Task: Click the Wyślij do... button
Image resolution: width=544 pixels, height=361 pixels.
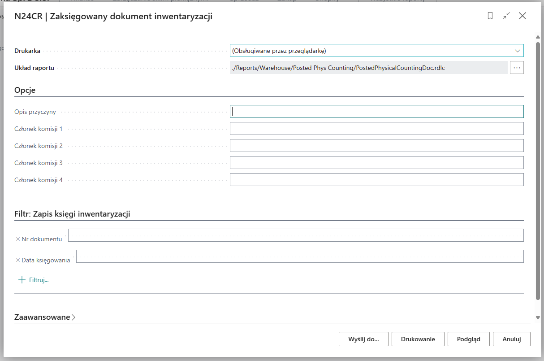Action: coord(363,339)
